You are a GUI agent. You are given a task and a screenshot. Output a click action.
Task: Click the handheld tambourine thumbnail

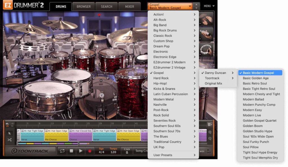tap(206, 49)
